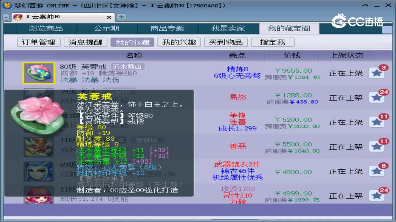Sort by the 价钱 column header
This screenshot has width=396, height=222.
coord(292,55)
